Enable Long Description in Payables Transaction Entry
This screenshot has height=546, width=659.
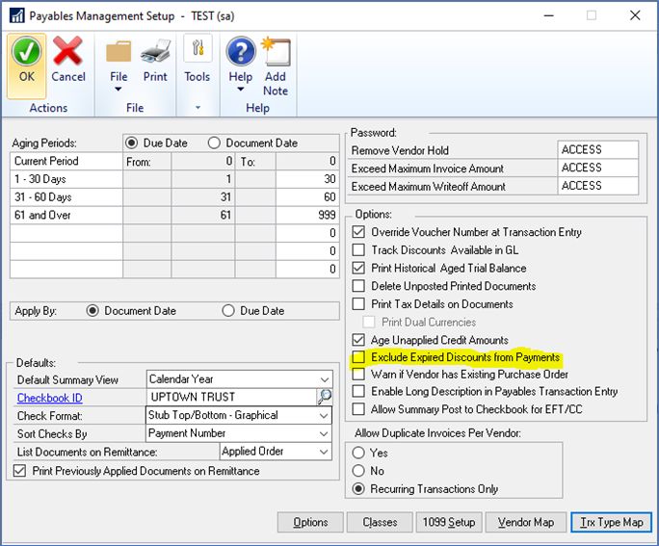[358, 391]
